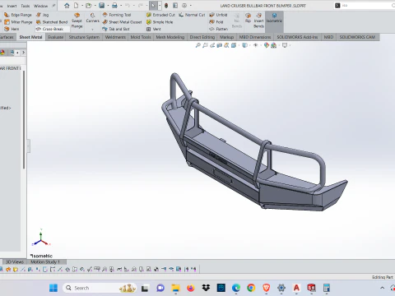Toggle the Select cursor tool
The image size is (395, 296).
pos(153,6)
